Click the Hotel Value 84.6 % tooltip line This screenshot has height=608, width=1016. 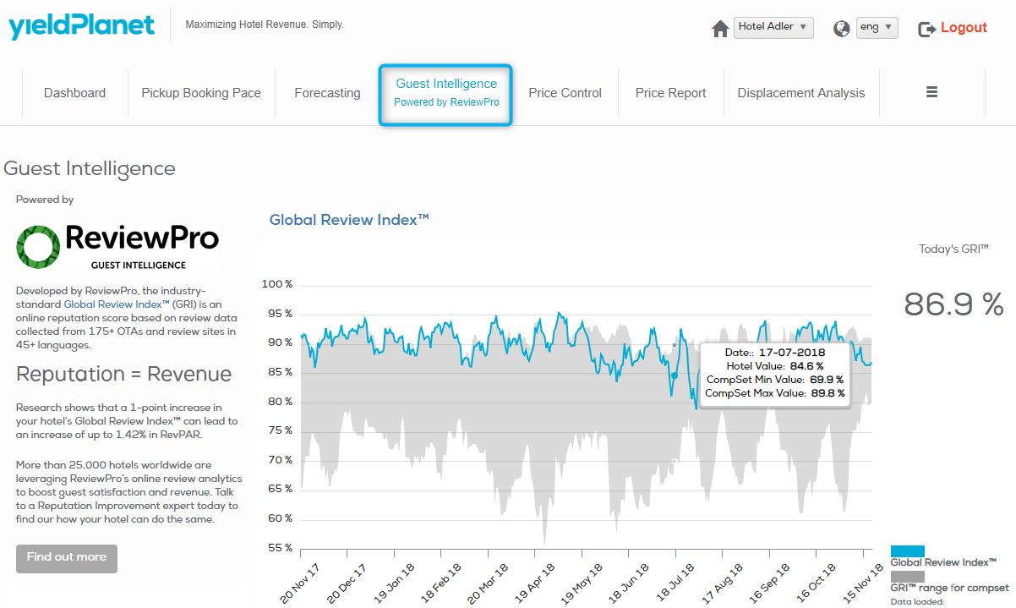click(x=775, y=366)
